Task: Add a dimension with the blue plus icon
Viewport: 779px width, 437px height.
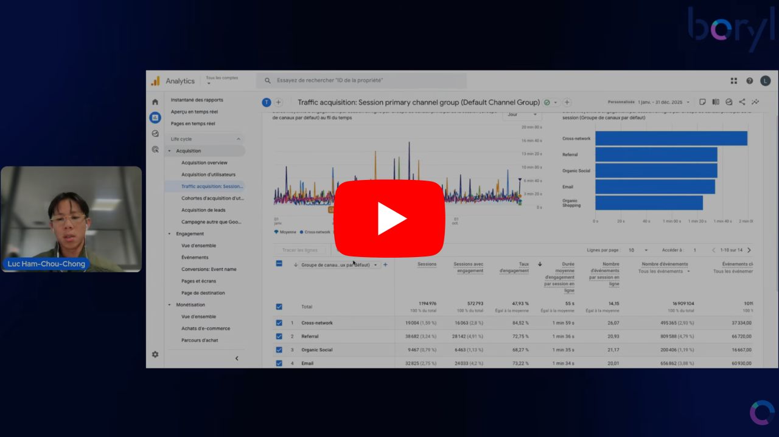Action: pyautogui.click(x=385, y=265)
